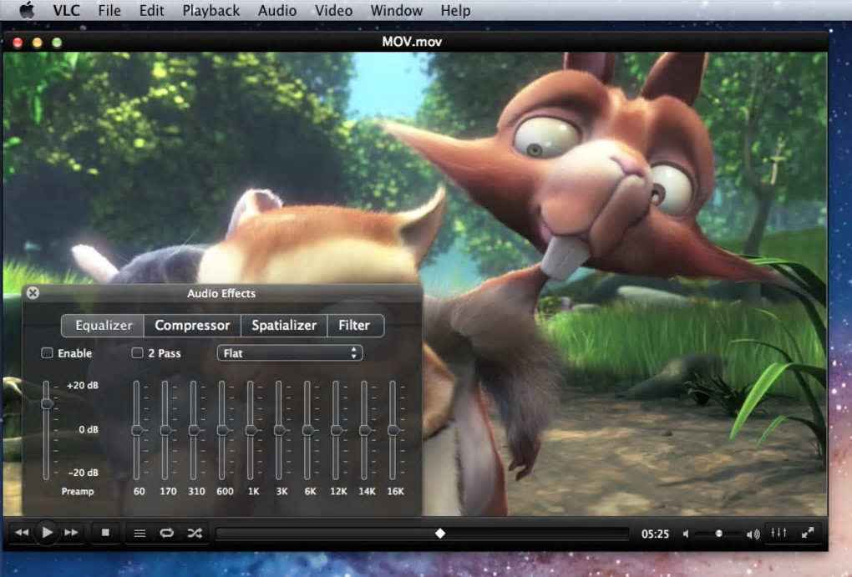Click the 60 Hz band slider
The height and width of the screenshot is (577, 852).
click(137, 430)
